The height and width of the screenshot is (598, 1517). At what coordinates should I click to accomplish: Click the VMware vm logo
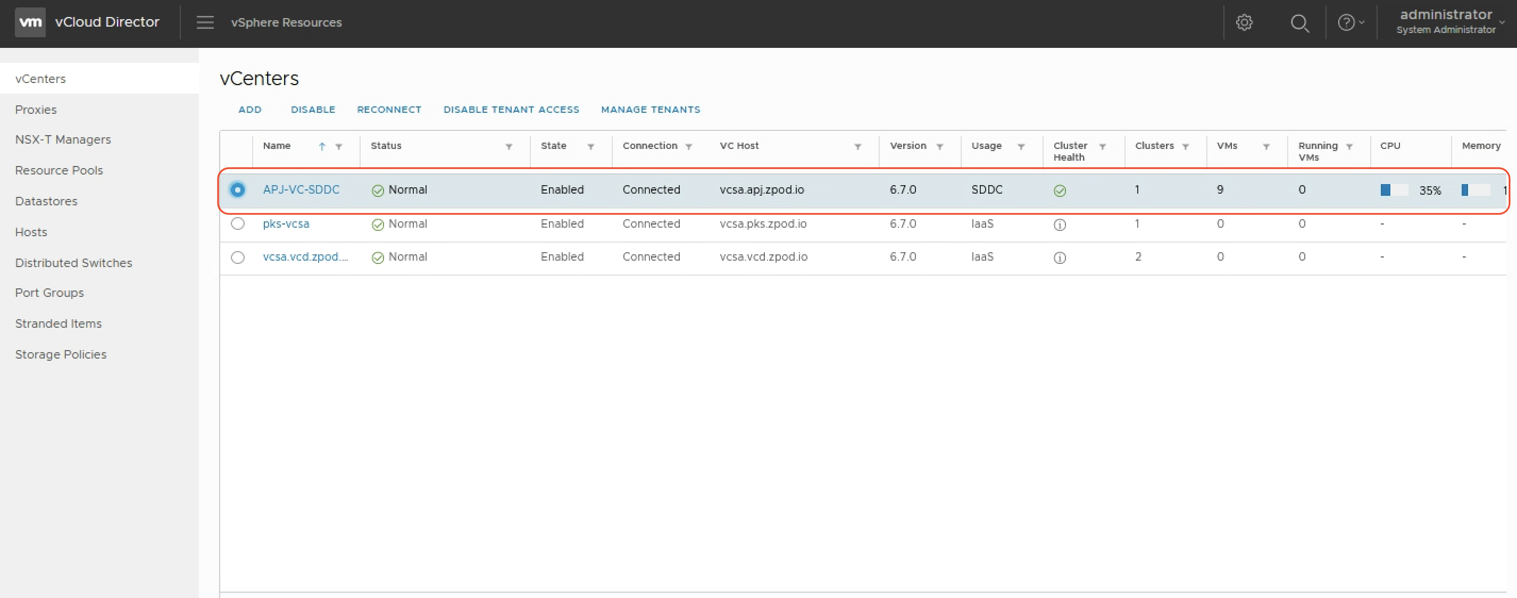(30, 22)
